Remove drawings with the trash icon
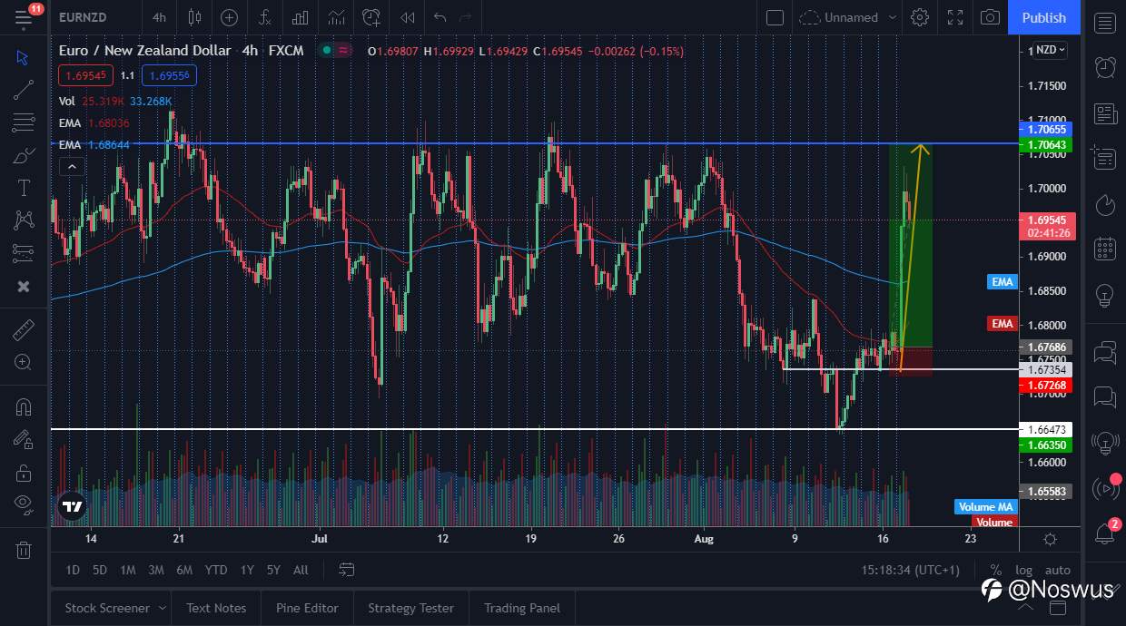The width and height of the screenshot is (1126, 626). point(24,549)
